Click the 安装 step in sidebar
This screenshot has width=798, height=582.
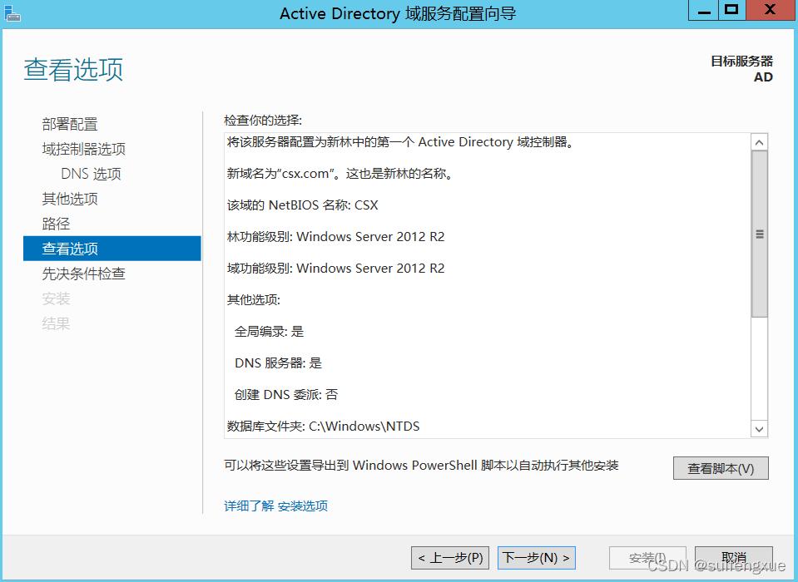pos(55,298)
